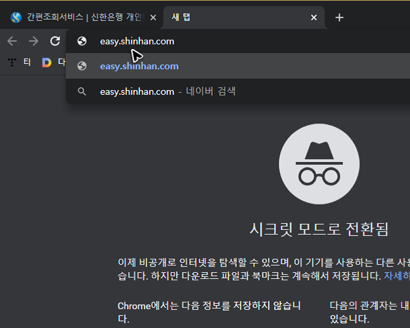Open the 티 bookmark in the bookmarks bar
The height and width of the screenshot is (328, 410).
(x=20, y=62)
